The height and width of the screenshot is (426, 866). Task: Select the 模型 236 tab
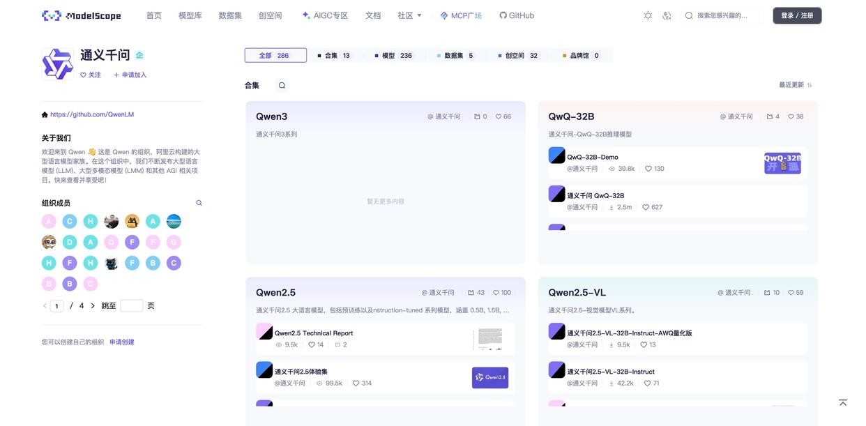[x=395, y=55]
